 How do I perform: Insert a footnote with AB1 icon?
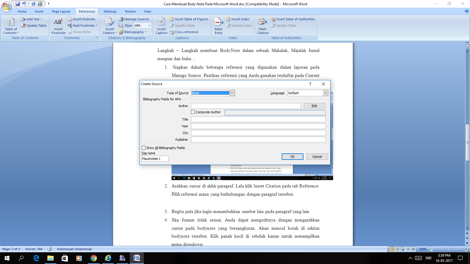[58, 26]
